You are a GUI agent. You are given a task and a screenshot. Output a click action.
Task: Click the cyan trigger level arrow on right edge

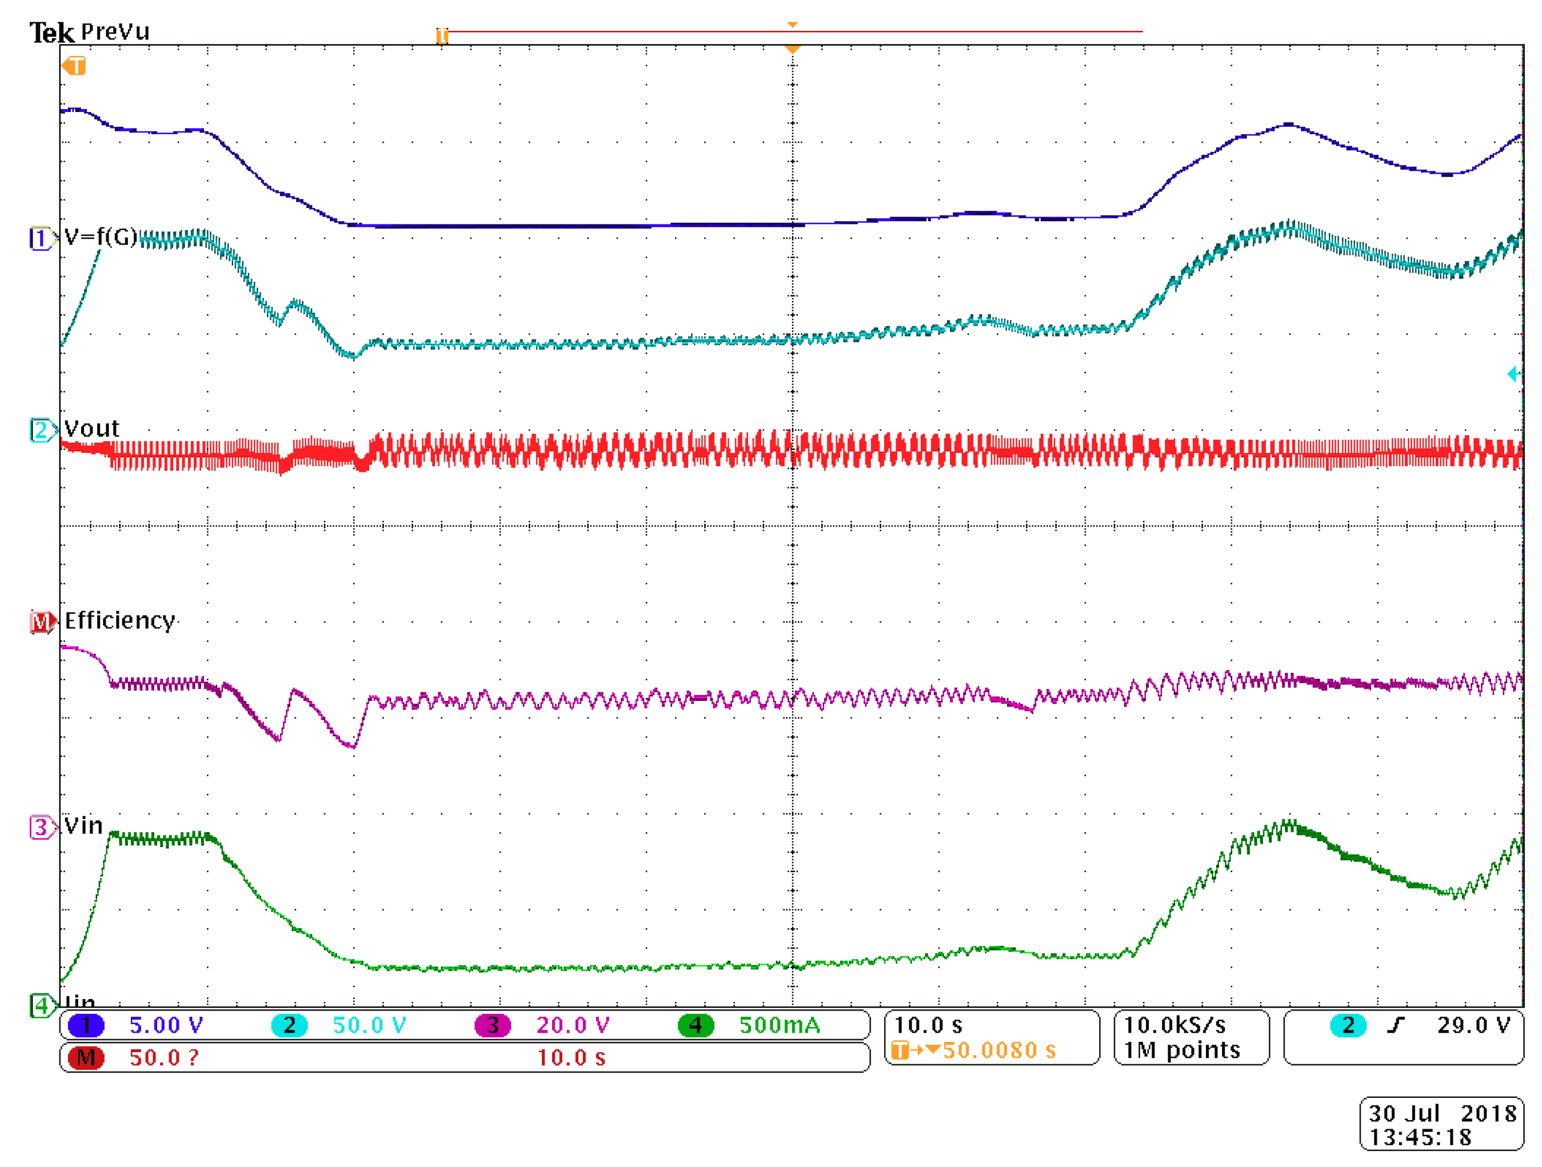coord(1513,374)
